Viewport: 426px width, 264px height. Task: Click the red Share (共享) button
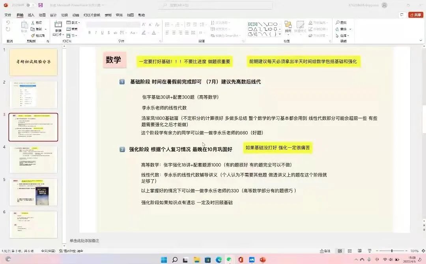(x=416, y=15)
